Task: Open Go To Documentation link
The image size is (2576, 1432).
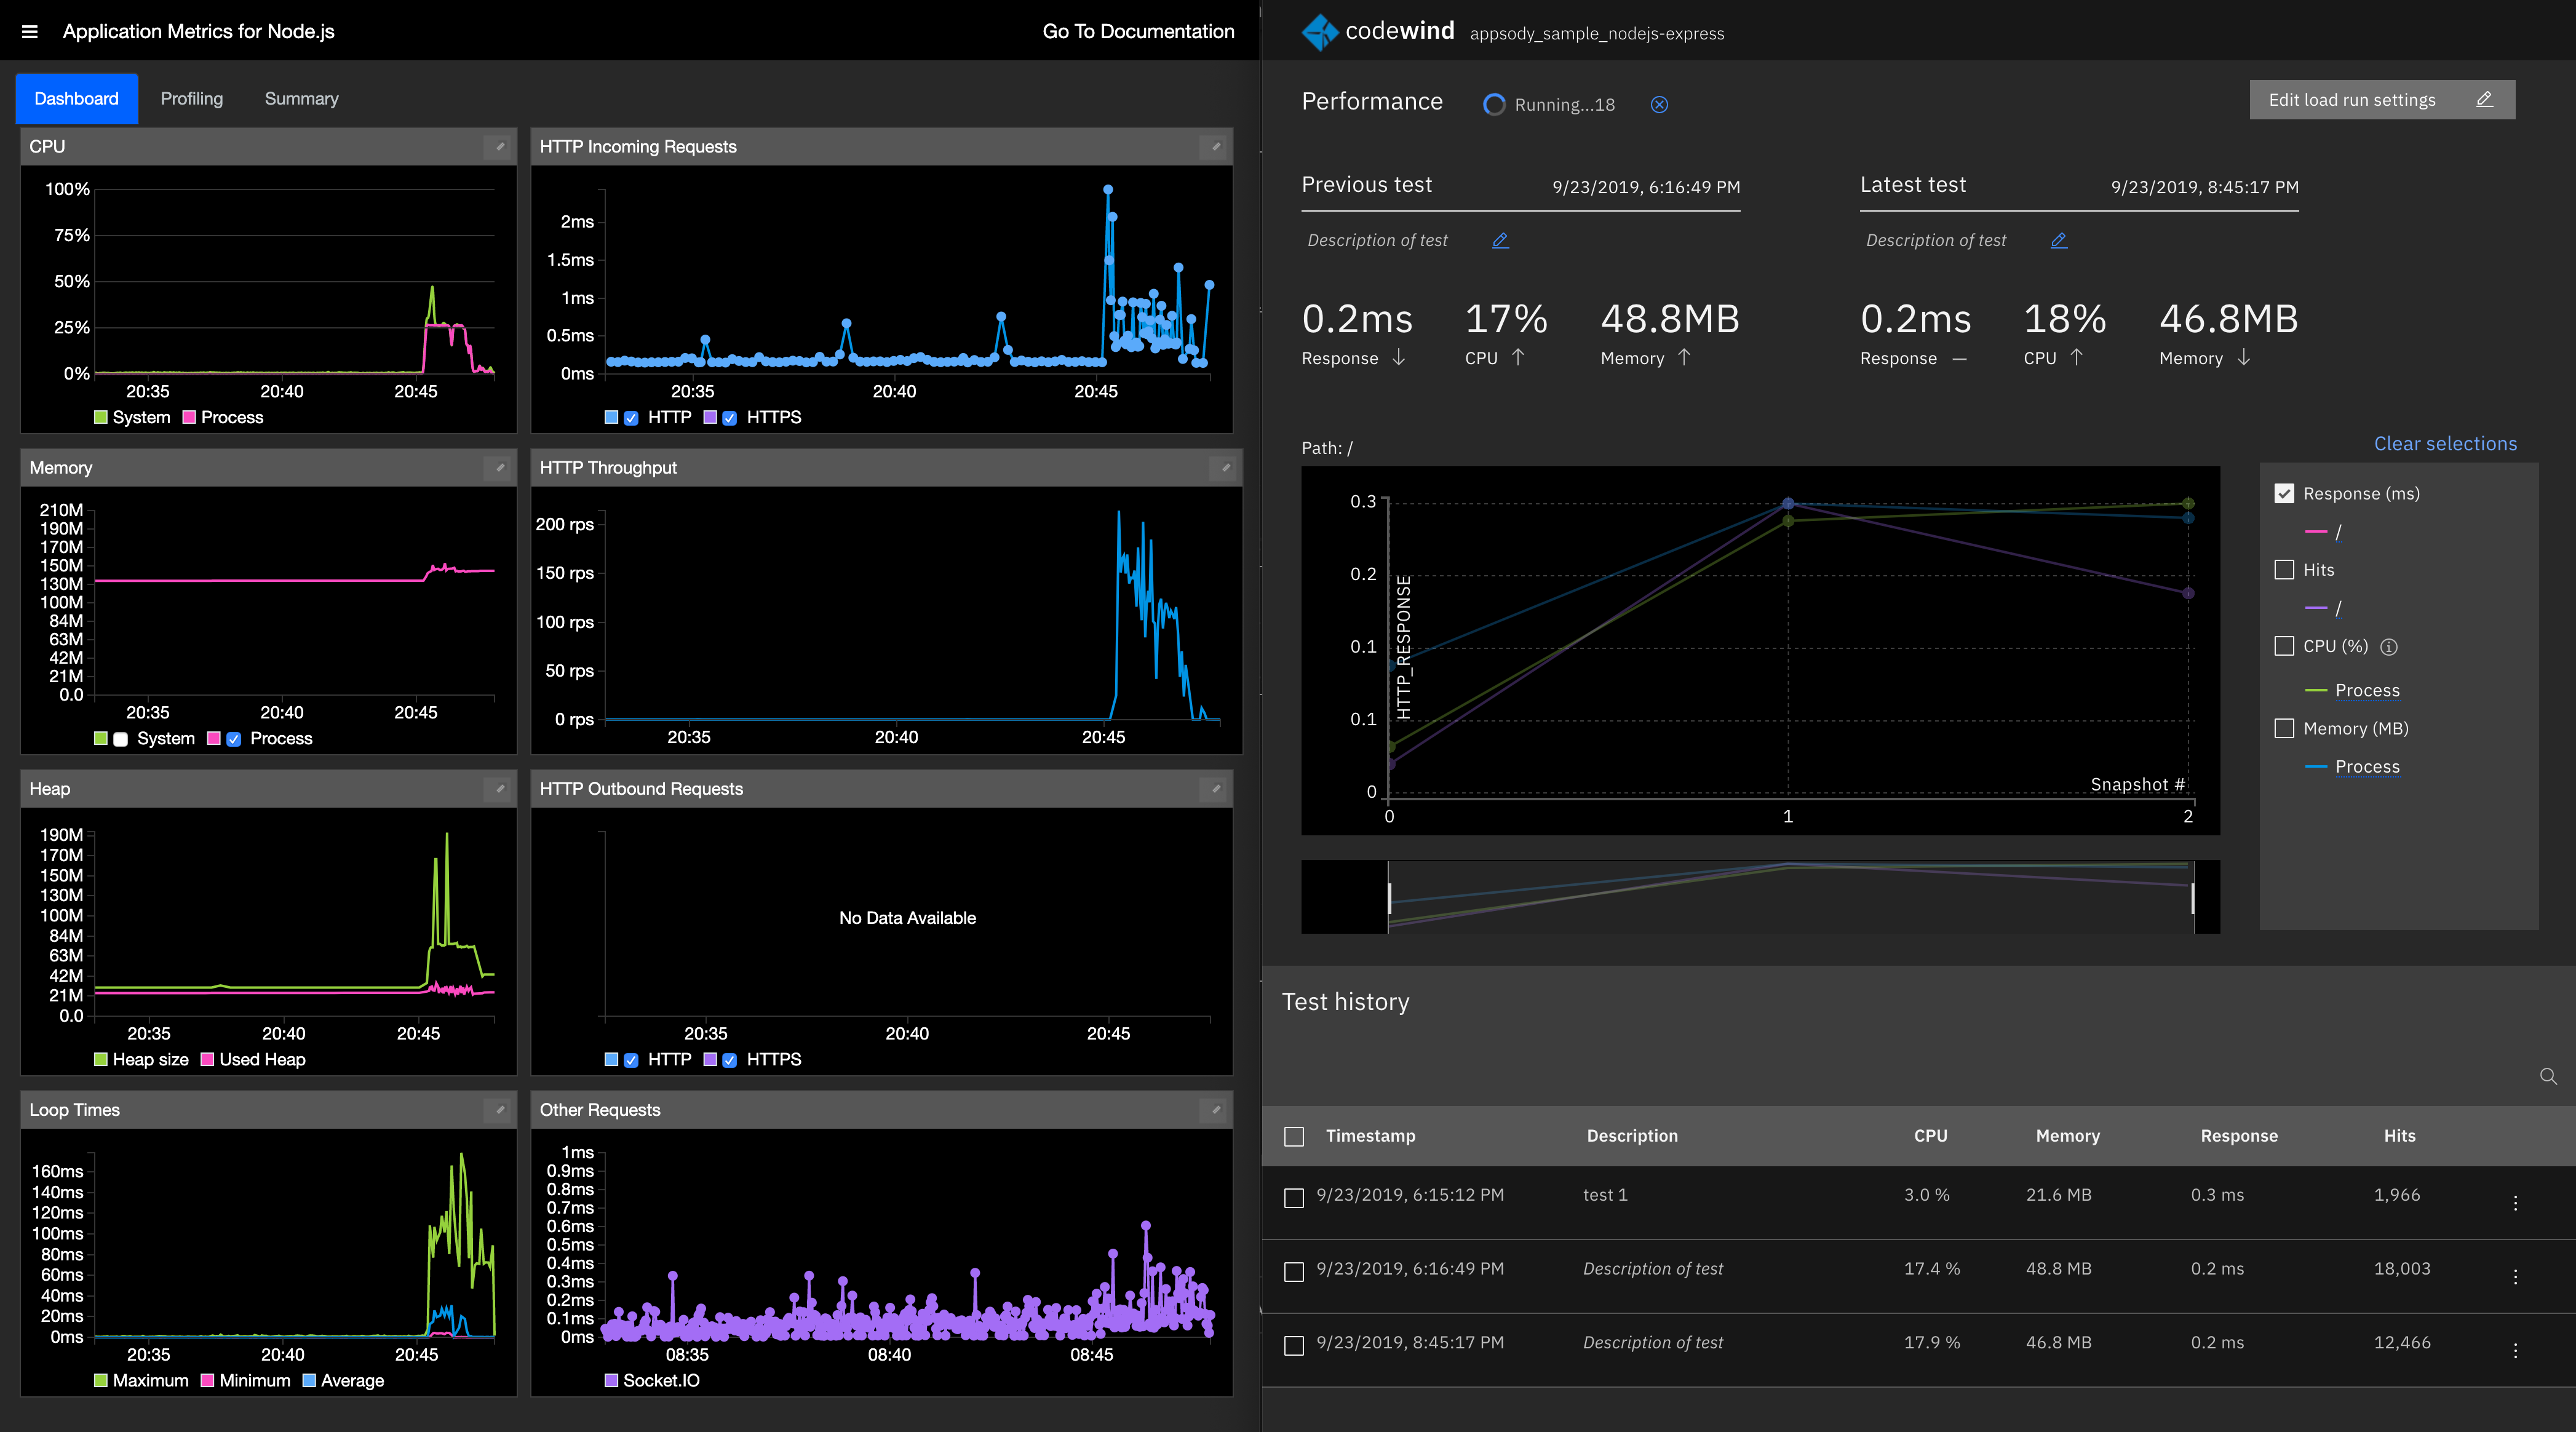Action: [x=1138, y=31]
